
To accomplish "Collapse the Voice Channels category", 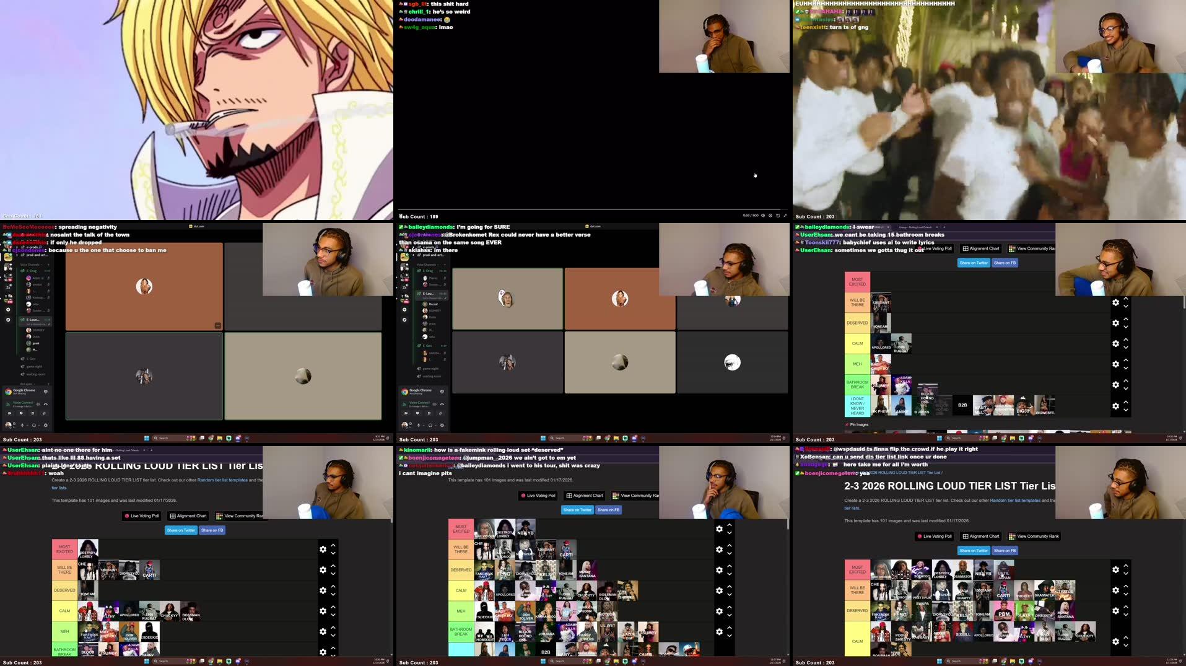I will pos(29,265).
